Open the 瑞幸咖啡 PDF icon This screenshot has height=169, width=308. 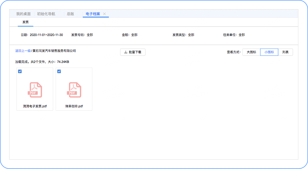[74, 90]
